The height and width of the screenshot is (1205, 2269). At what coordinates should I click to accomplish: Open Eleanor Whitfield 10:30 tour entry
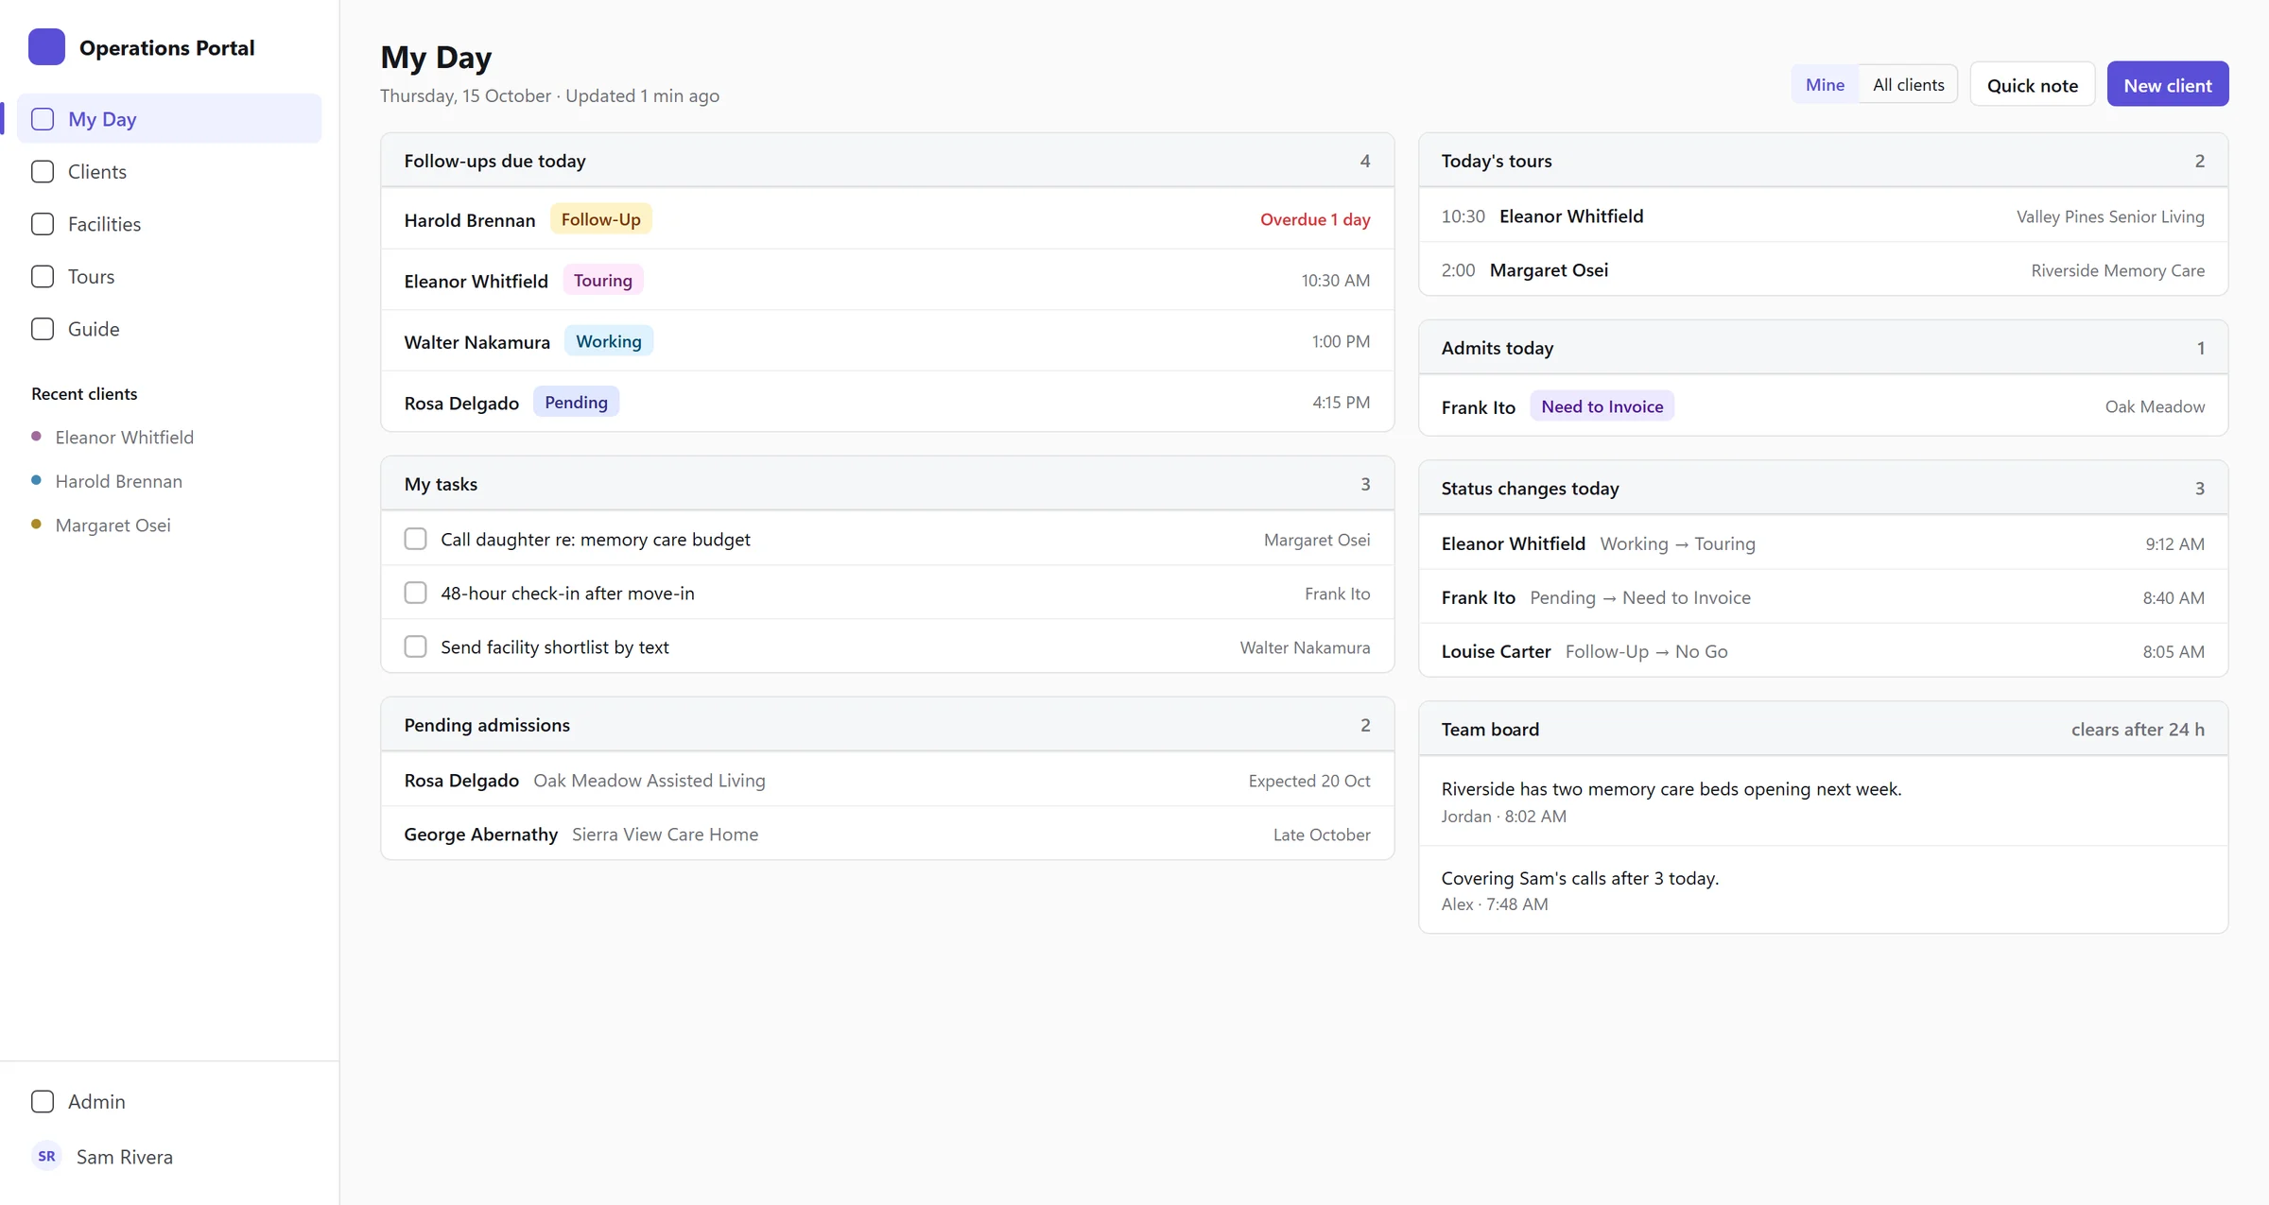tap(1823, 215)
